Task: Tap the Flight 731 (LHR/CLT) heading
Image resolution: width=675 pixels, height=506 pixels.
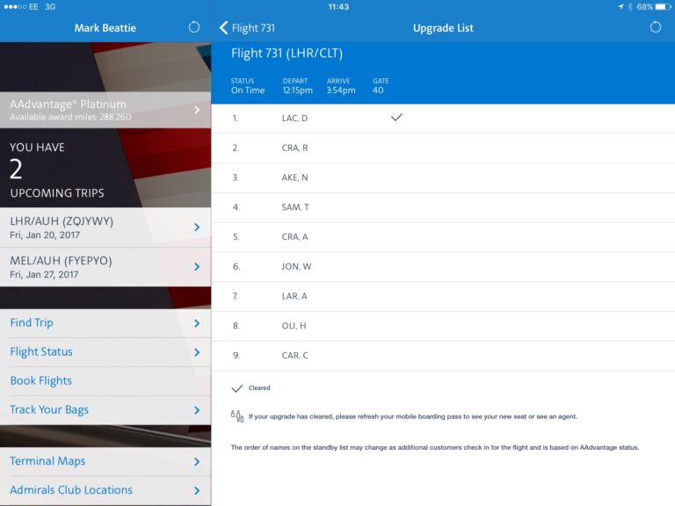Action: [x=287, y=54]
